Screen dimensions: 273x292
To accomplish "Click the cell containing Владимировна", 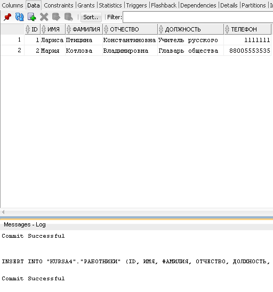I will 130,51.
